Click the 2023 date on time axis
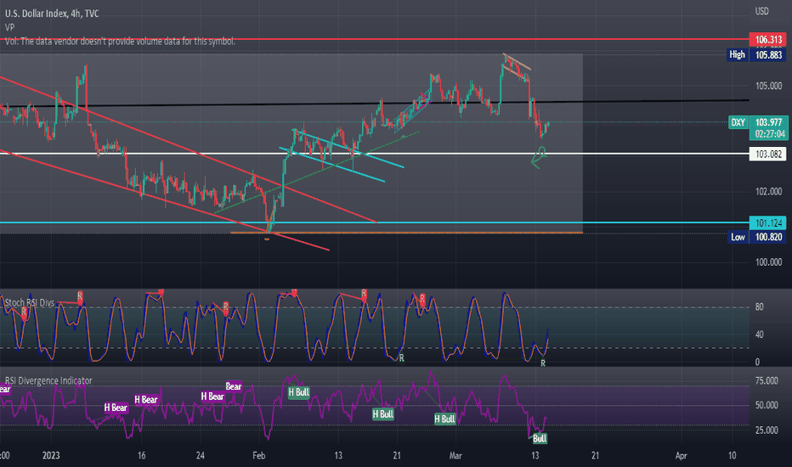Screen dimensions: 792x467 [x=51, y=455]
